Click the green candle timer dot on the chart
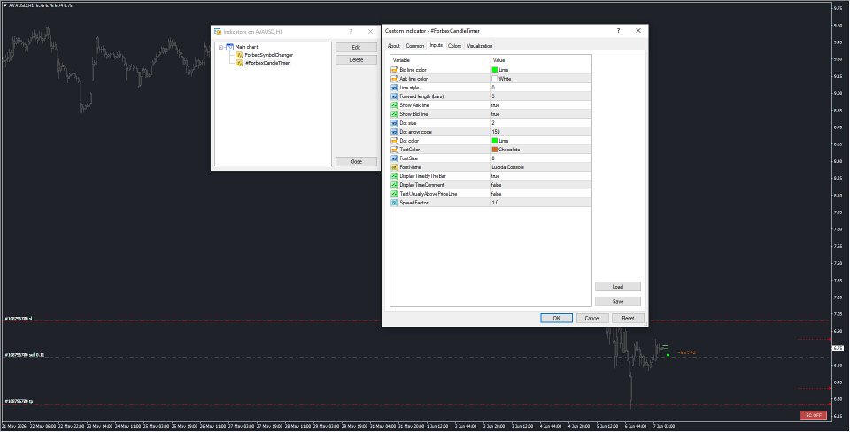 [x=668, y=355]
